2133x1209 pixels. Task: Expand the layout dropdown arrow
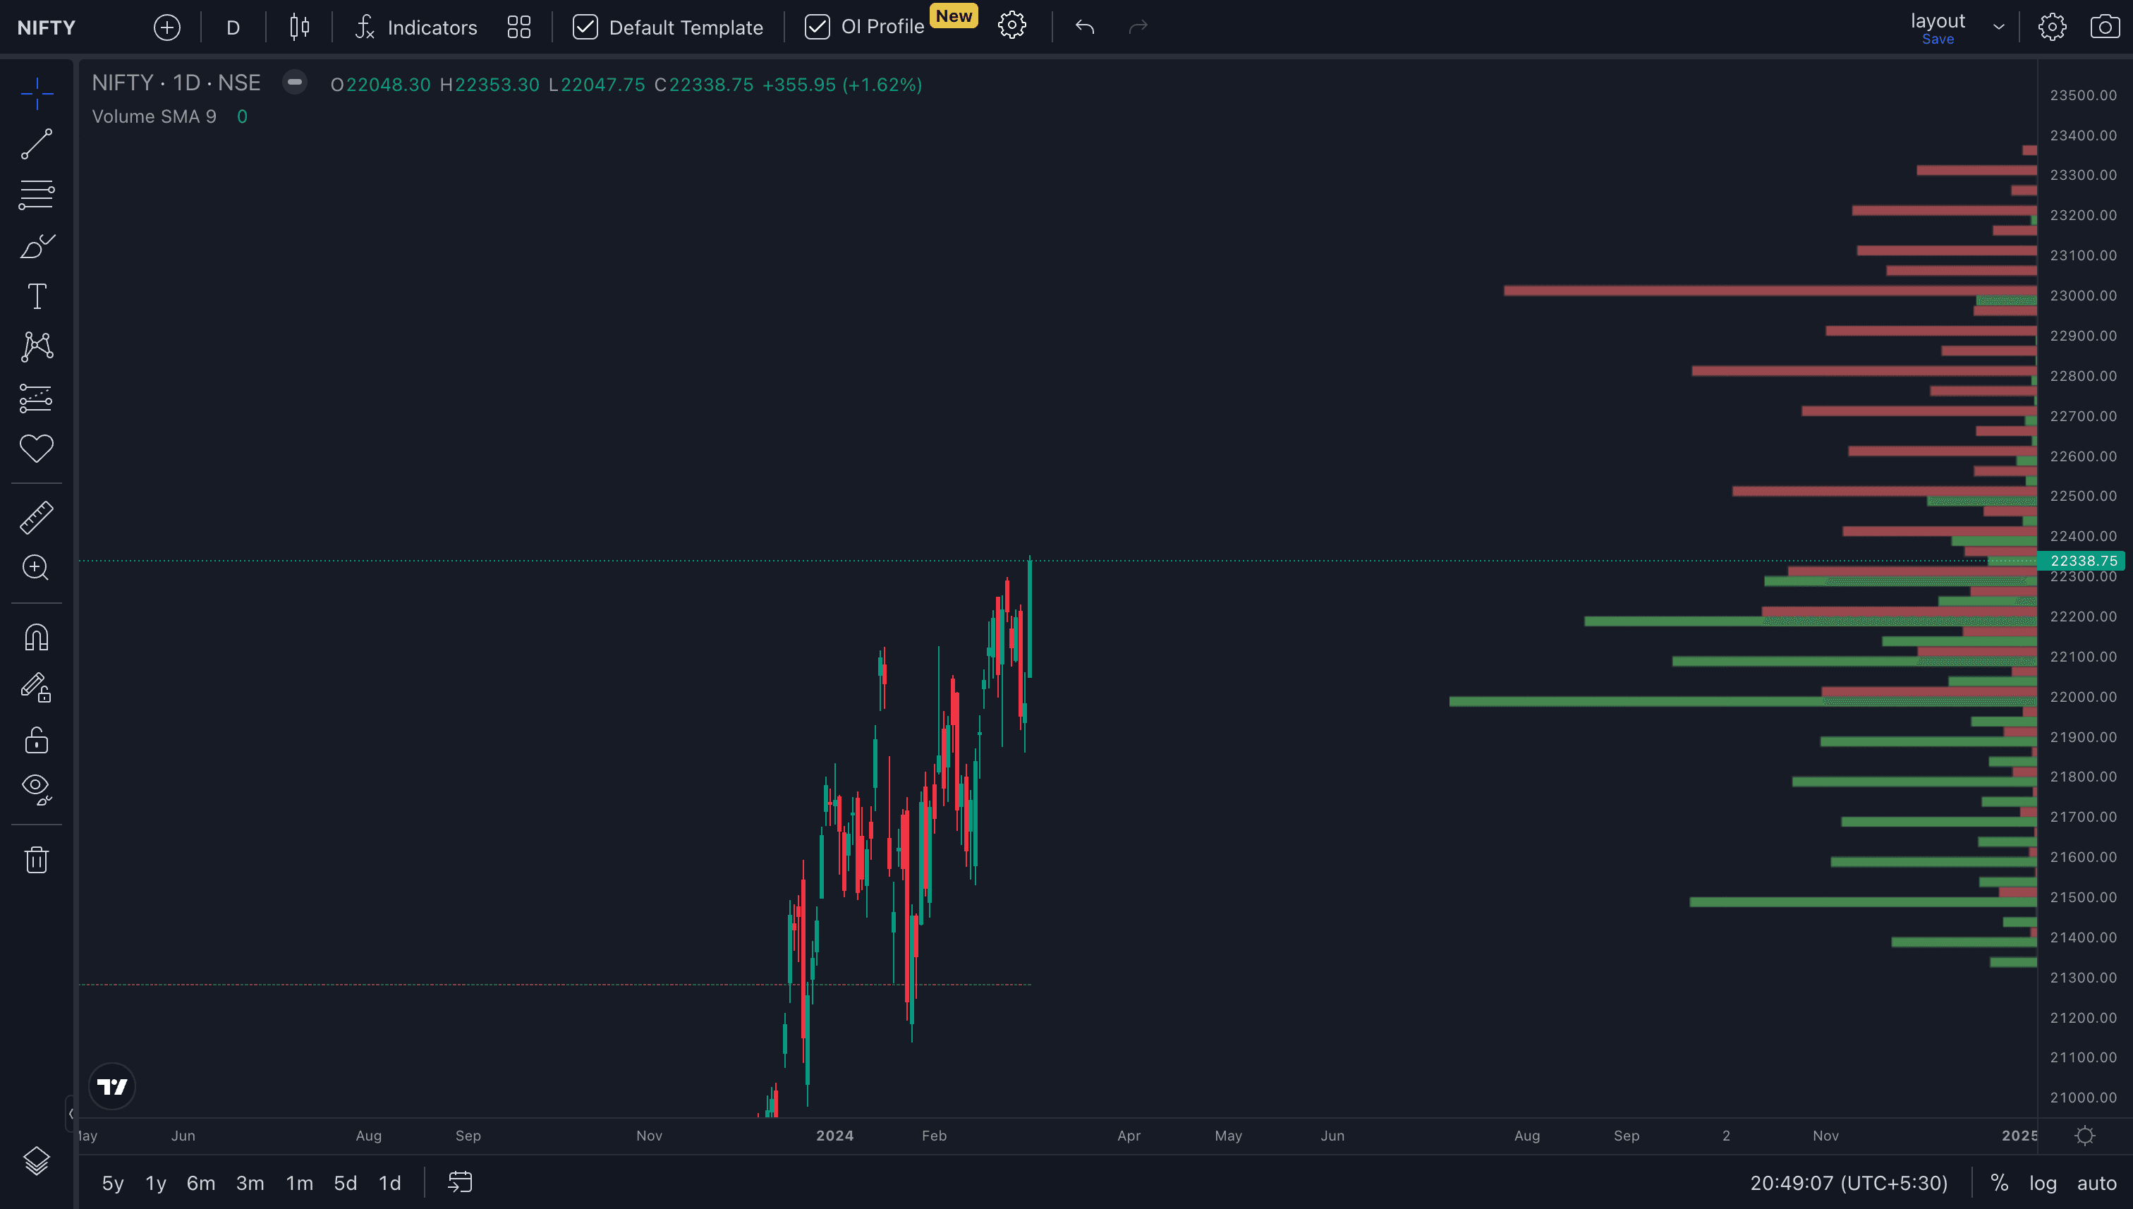(x=1998, y=28)
